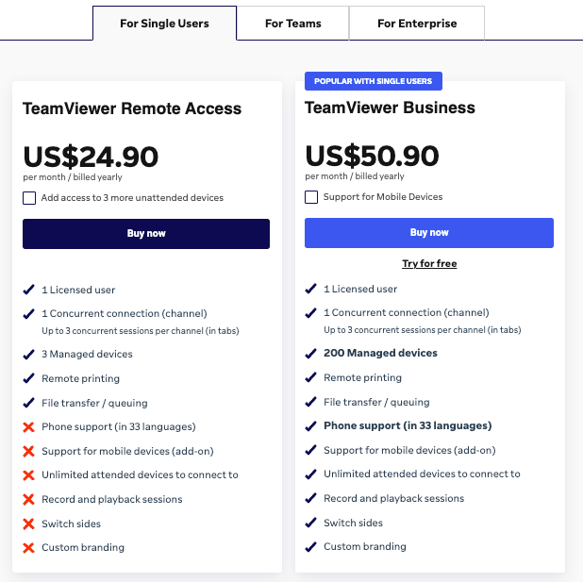The image size is (583, 582).
Task: Enable access to 3 more unattended devices
Action: point(29,198)
